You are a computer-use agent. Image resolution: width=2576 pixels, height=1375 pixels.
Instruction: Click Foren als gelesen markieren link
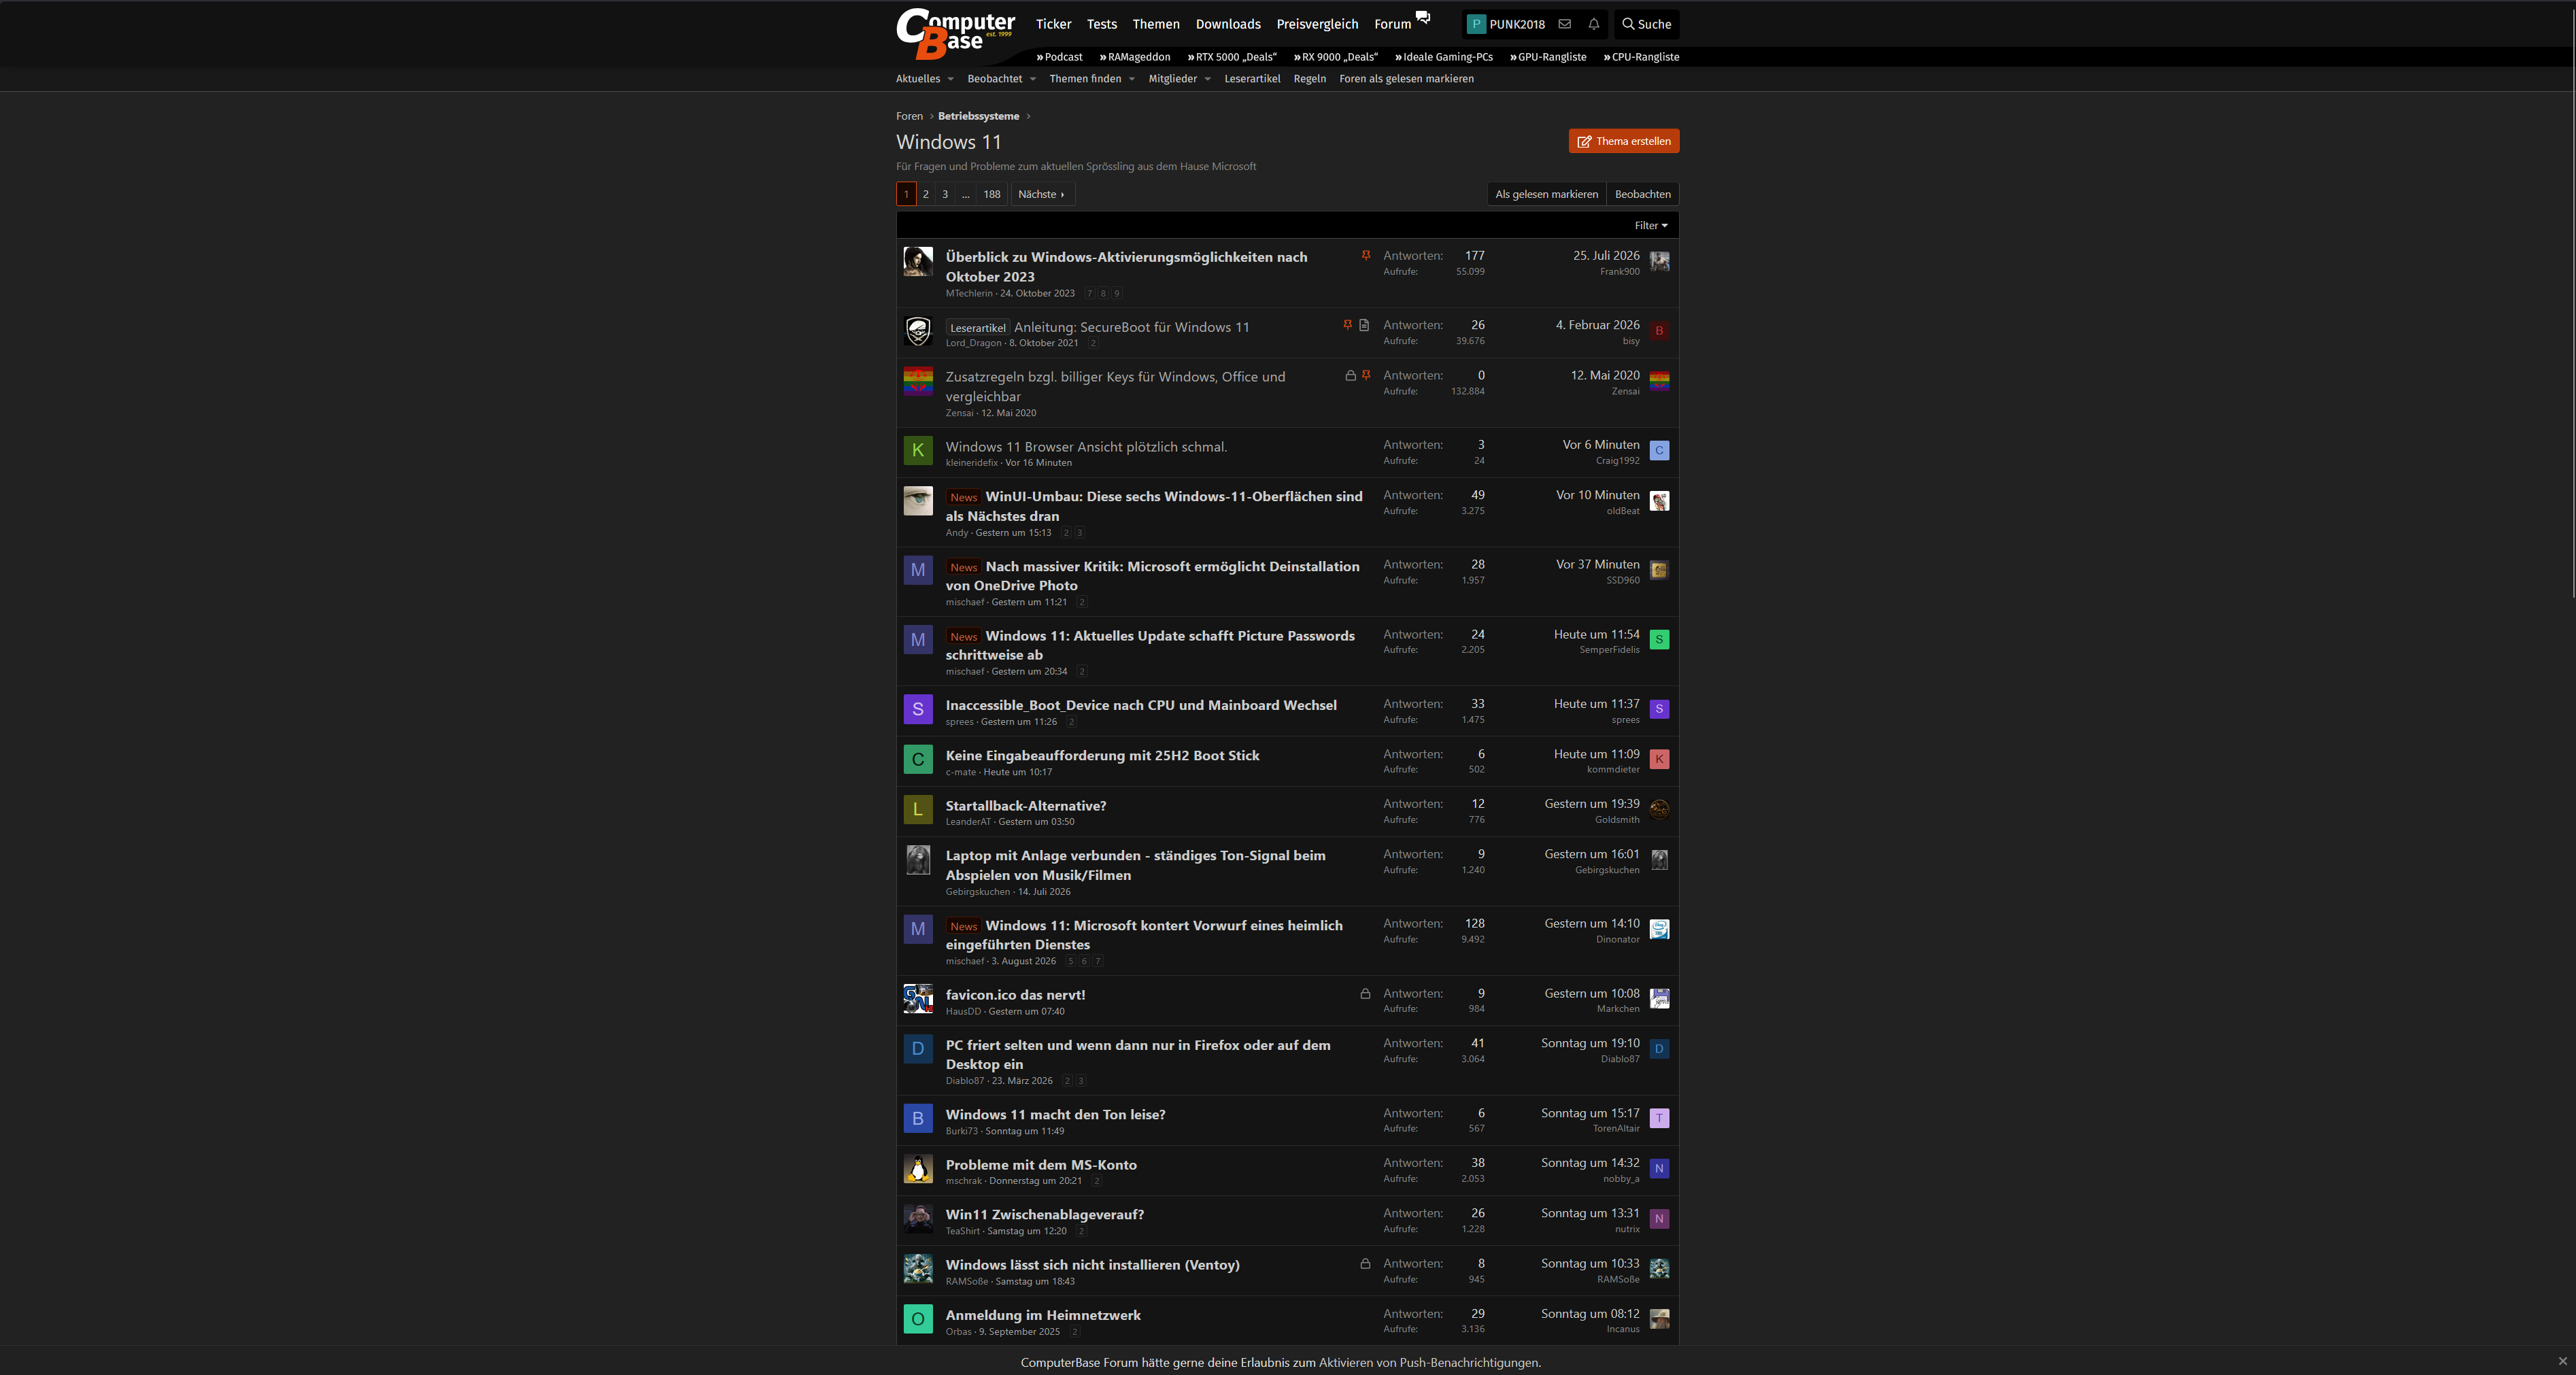click(1407, 79)
